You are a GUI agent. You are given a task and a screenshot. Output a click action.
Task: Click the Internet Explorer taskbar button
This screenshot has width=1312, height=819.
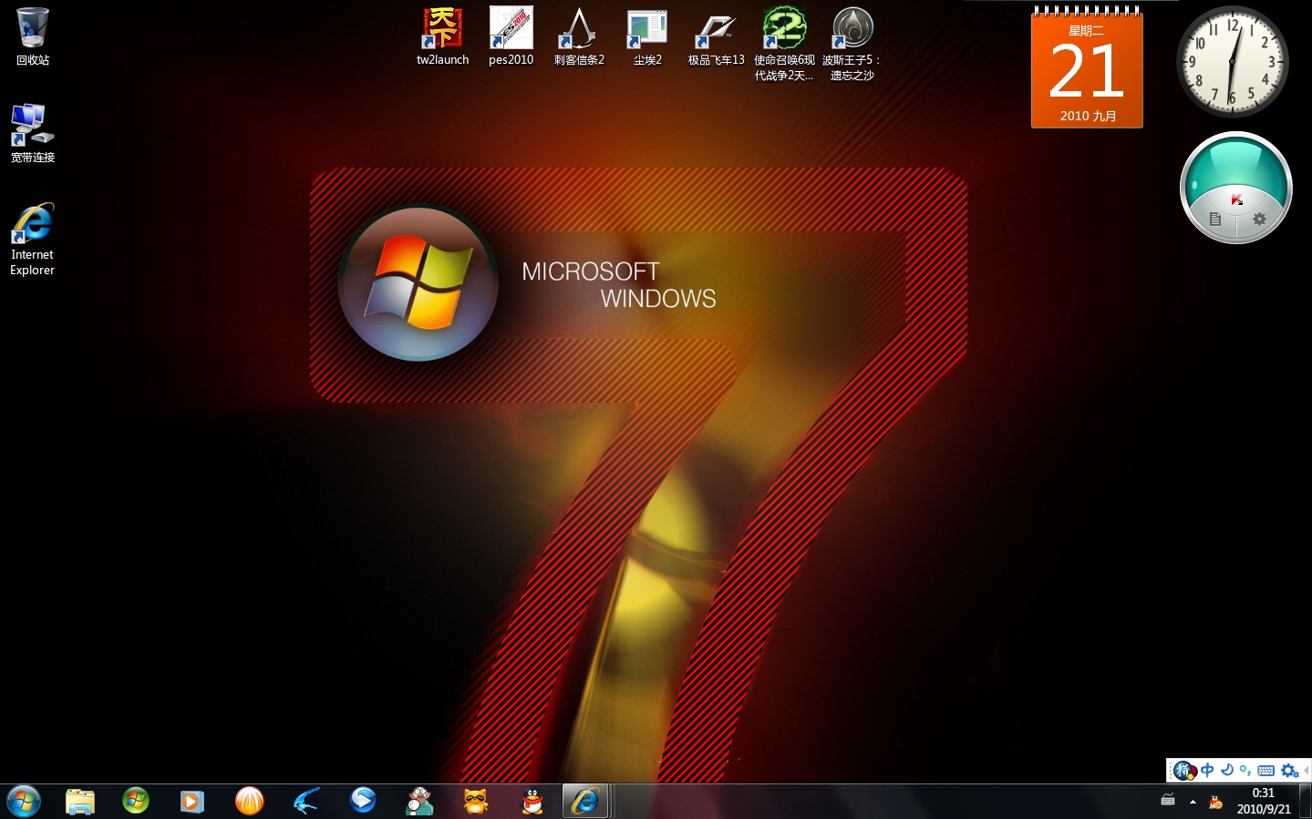click(584, 801)
